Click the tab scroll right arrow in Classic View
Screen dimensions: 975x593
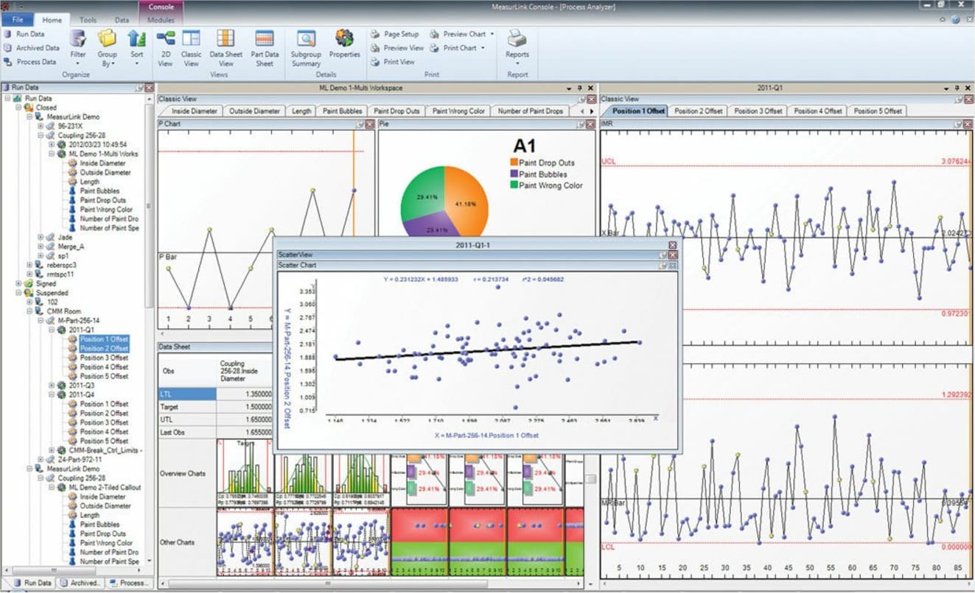(592, 111)
